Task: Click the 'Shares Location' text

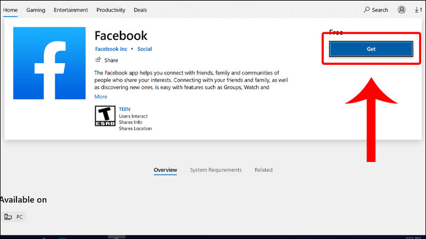Action: tap(135, 129)
